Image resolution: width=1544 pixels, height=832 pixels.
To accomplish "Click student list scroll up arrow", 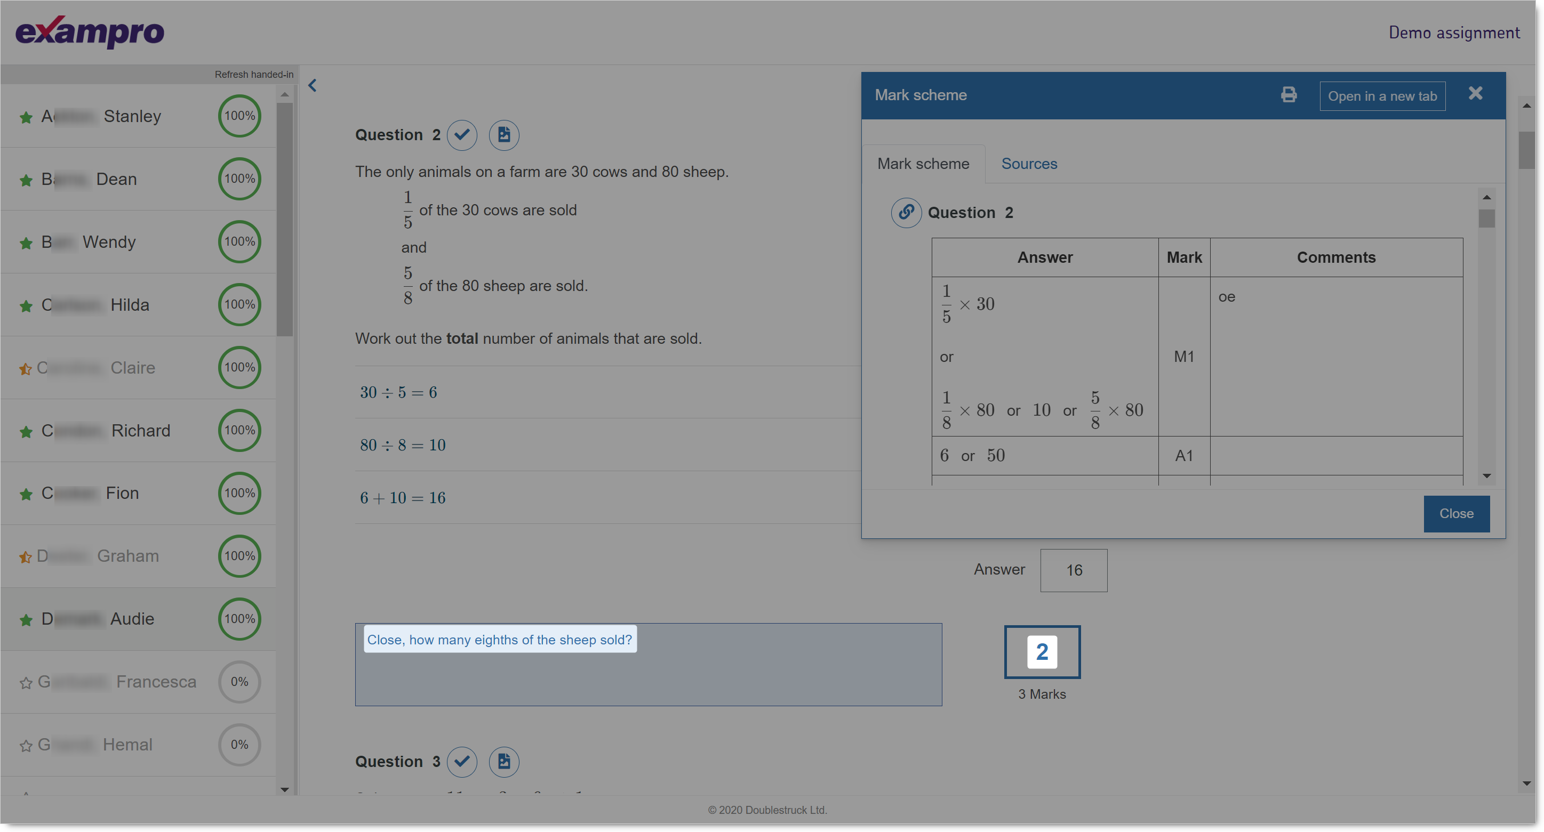I will point(285,95).
